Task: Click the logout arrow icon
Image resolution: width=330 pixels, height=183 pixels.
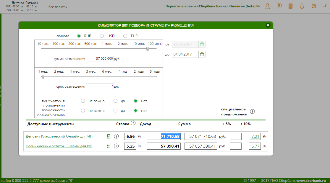Action: pos(325,6)
